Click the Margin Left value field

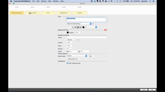coord(73,52)
